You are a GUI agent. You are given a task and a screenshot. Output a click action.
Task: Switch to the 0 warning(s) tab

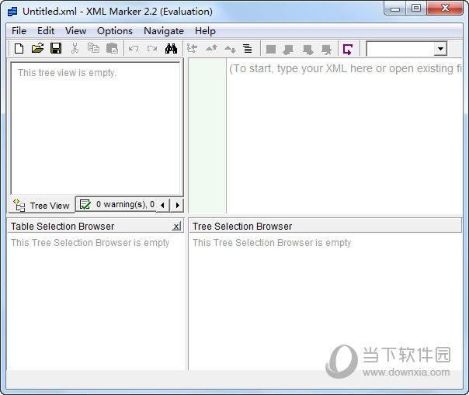(116, 205)
